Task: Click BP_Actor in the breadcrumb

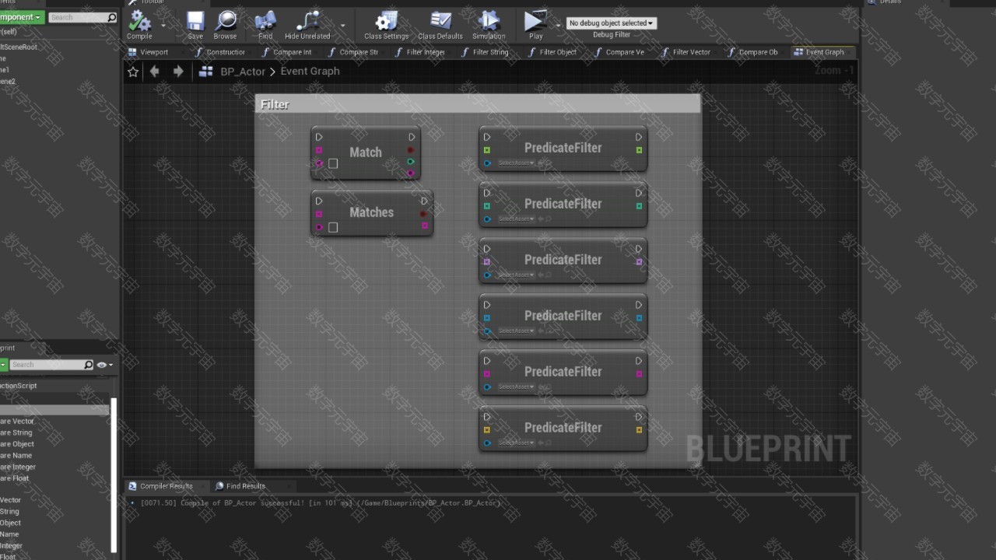Action: point(243,72)
